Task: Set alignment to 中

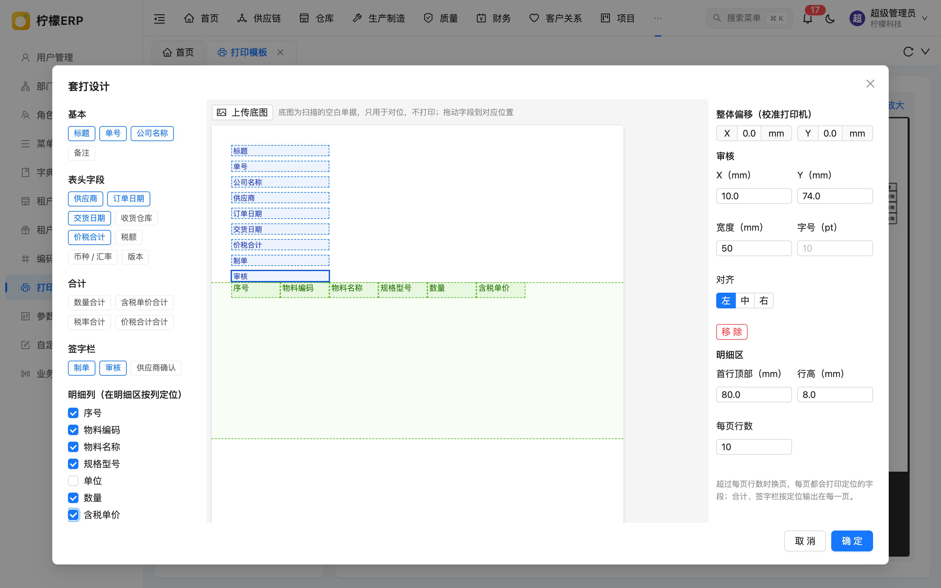Action: pyautogui.click(x=745, y=301)
